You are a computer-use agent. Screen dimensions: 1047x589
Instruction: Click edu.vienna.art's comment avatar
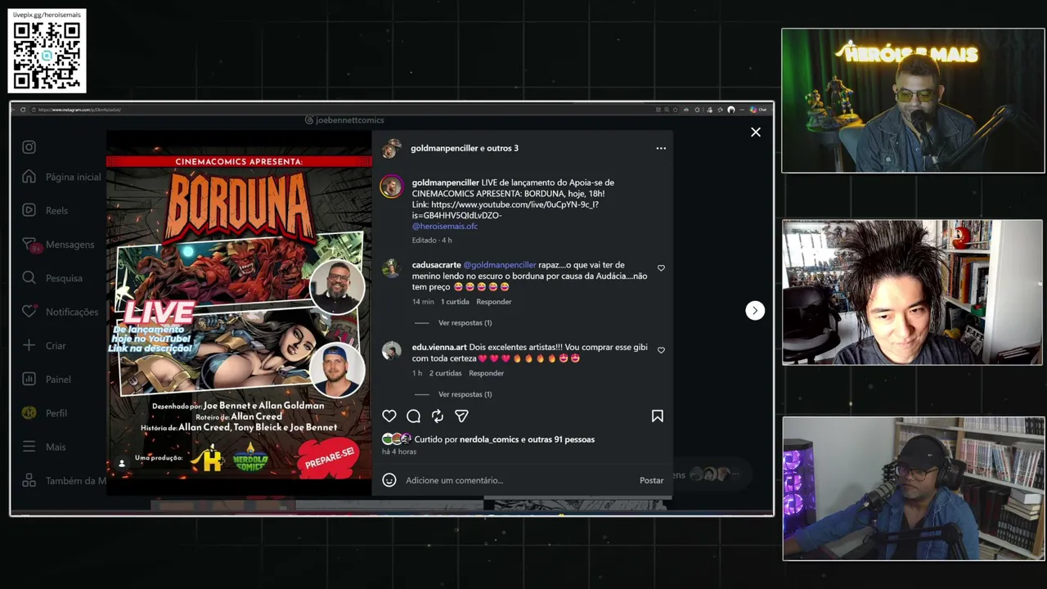click(392, 350)
